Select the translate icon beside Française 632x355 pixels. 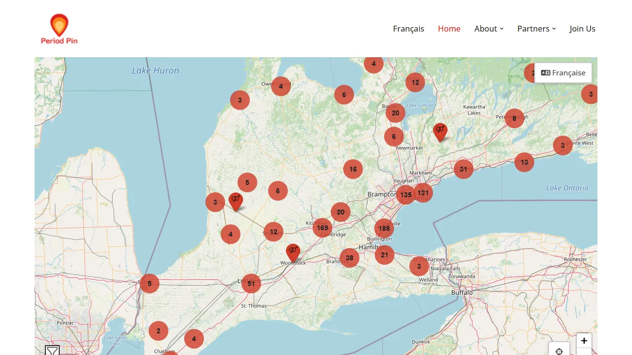point(545,72)
